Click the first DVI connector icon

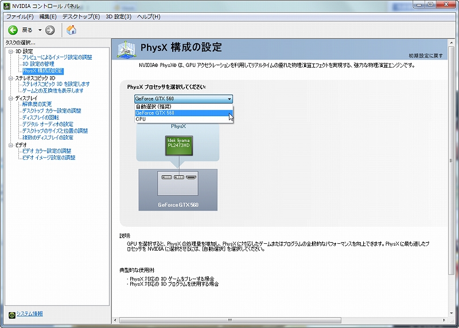(x=166, y=177)
